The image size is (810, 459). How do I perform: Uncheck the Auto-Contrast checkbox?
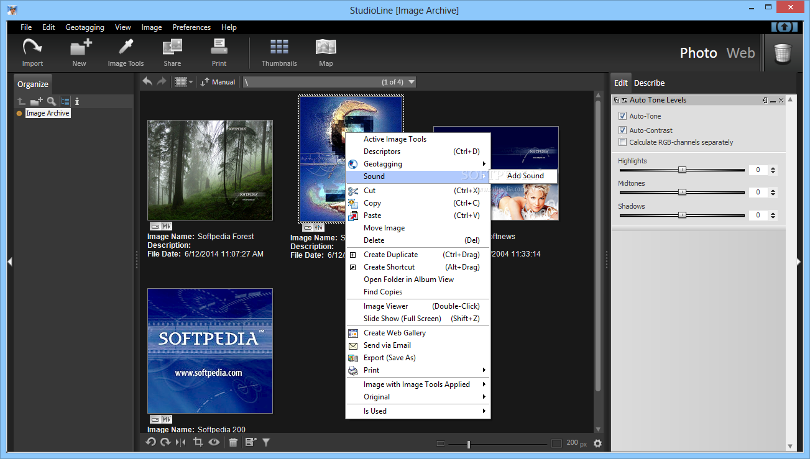pos(622,130)
